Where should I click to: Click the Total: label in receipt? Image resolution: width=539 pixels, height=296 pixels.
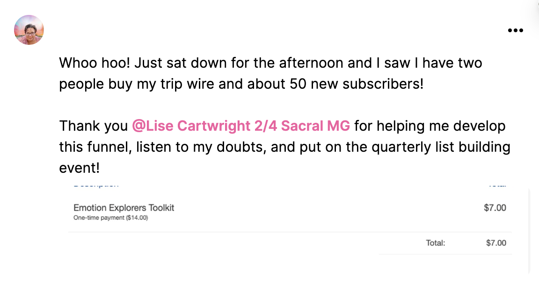pos(436,243)
